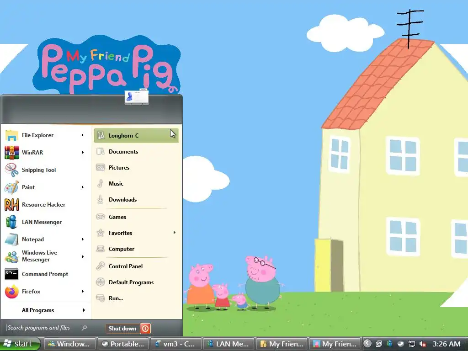Launch WinRAR via its books icon
The height and width of the screenshot is (351, 468).
[x=11, y=153]
